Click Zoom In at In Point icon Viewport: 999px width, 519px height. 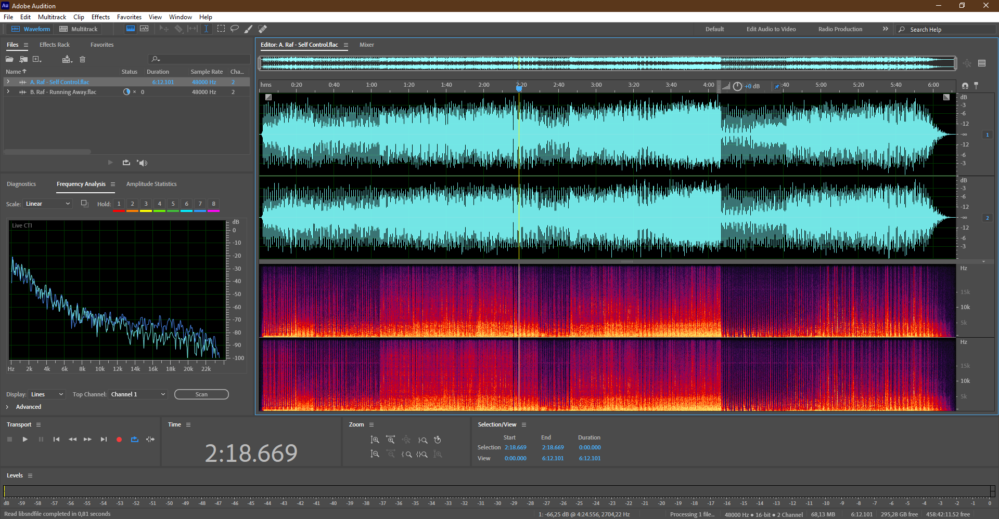[407, 454]
